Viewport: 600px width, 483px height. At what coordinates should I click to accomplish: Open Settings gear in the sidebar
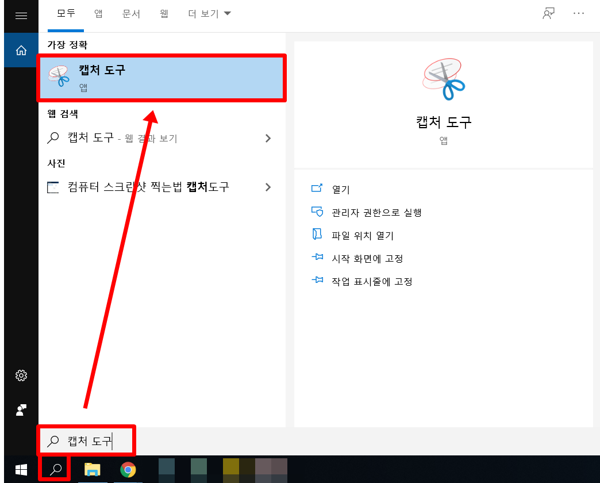[x=21, y=375]
